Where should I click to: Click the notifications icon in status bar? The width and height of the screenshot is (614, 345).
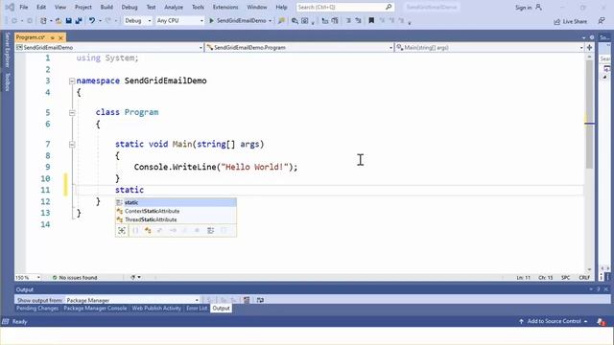602,322
